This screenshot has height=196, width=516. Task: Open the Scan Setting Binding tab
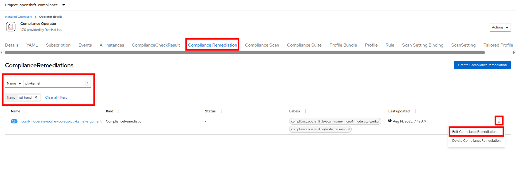[422, 45]
